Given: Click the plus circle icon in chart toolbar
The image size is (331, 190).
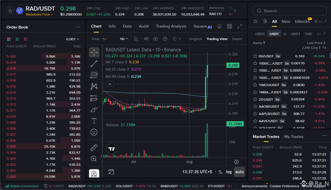Looking at the screenshot, I should pos(165,39).
